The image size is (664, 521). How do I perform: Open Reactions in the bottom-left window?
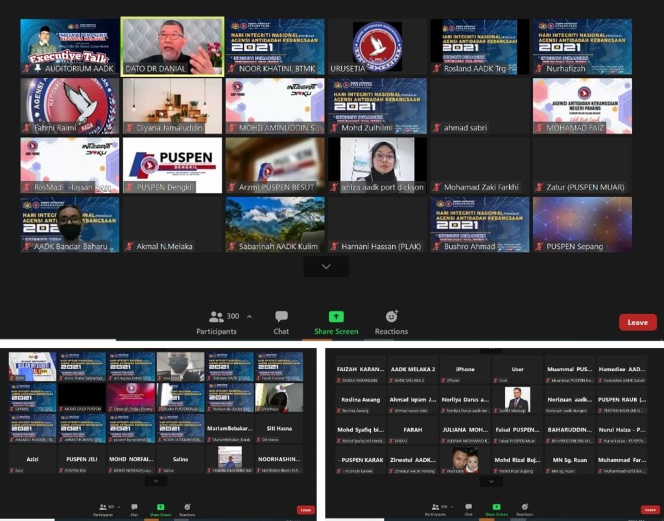click(x=187, y=509)
